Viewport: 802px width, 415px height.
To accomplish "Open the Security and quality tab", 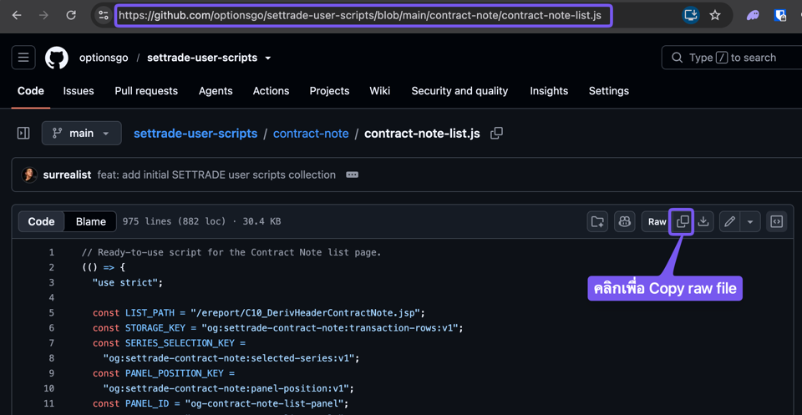I will (459, 91).
